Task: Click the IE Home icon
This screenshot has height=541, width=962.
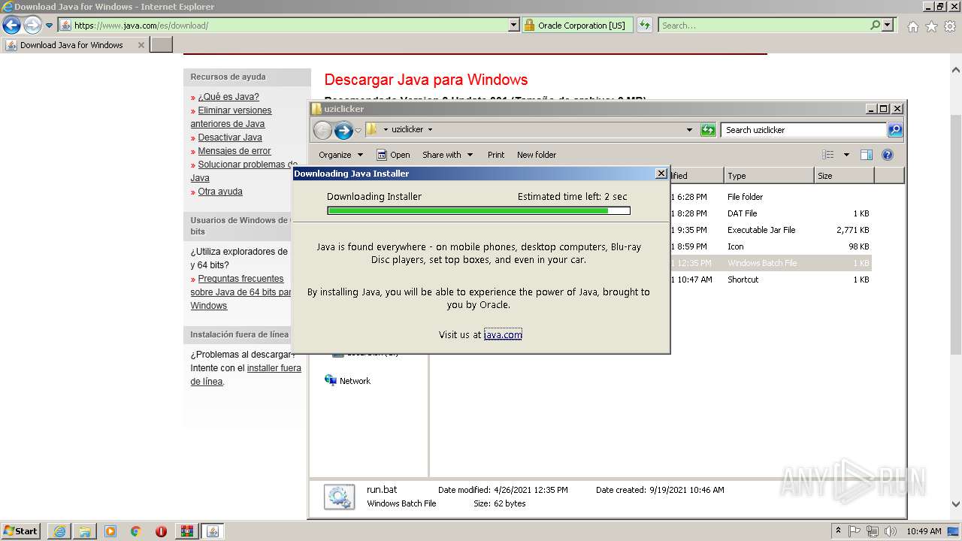Action: click(x=912, y=26)
